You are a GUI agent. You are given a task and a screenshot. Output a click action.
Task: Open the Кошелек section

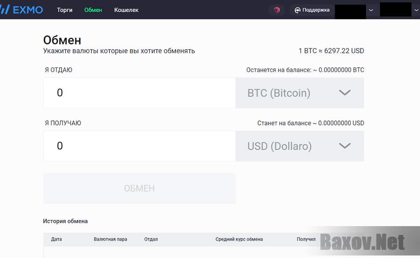[x=126, y=10]
